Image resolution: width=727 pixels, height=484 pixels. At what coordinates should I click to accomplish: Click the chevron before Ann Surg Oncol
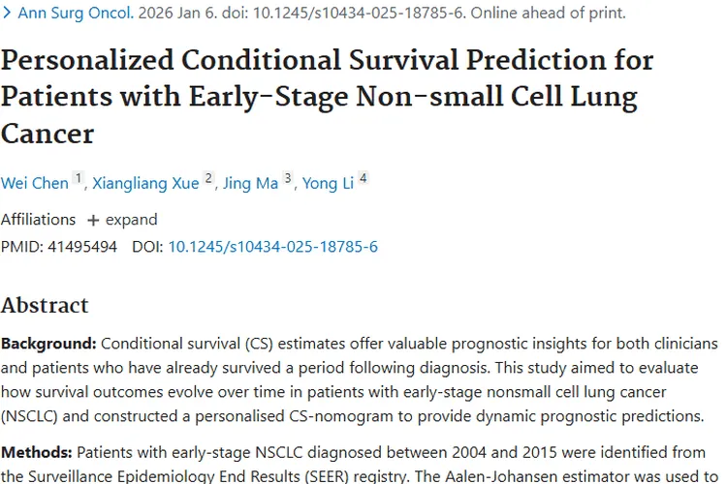[x=8, y=14]
